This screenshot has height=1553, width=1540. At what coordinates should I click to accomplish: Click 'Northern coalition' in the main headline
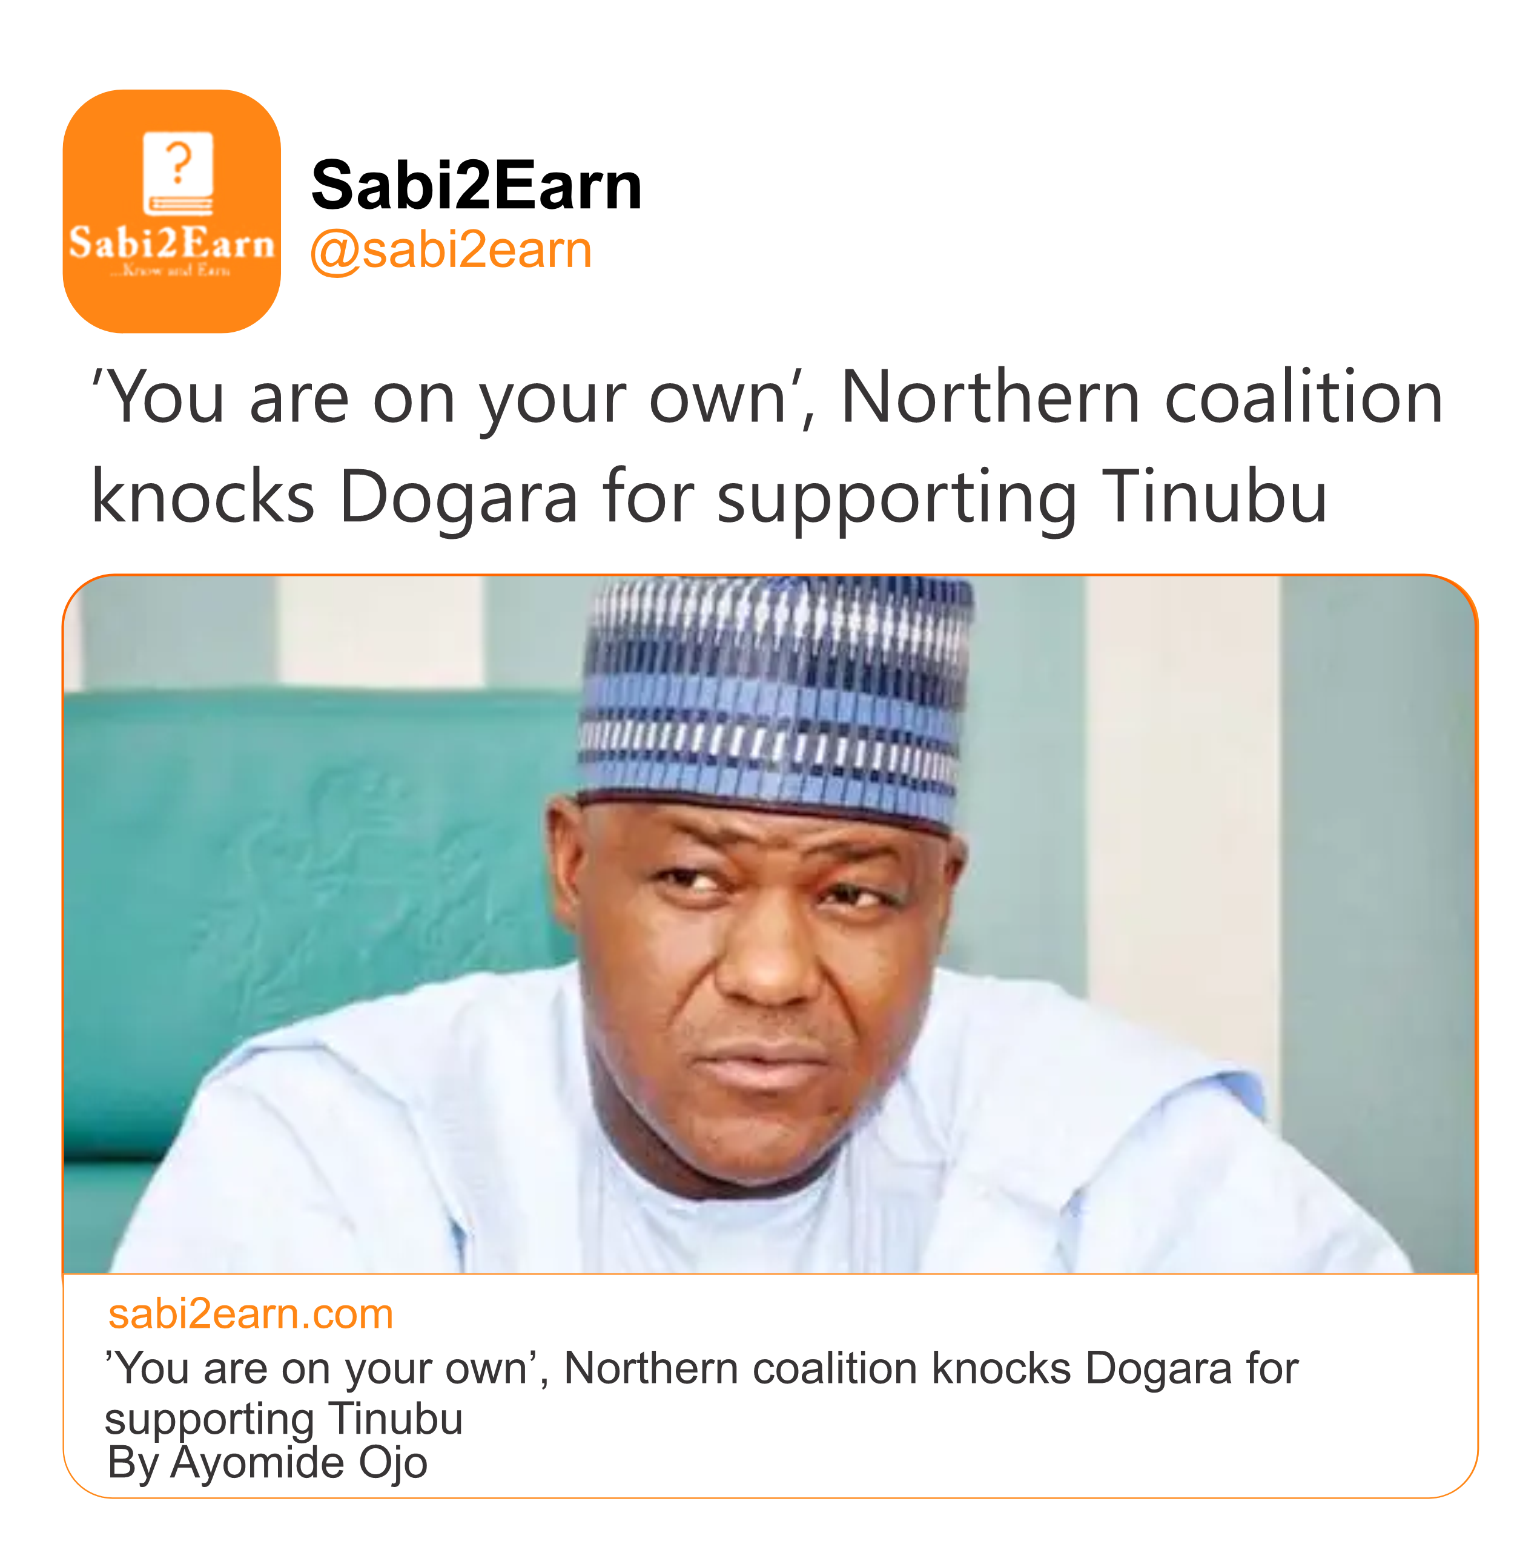[1141, 397]
